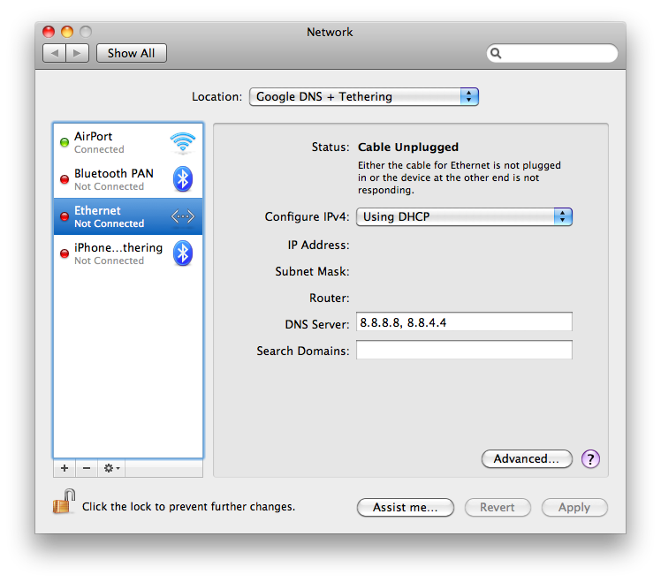Click the Search Domains text field

coord(464,351)
